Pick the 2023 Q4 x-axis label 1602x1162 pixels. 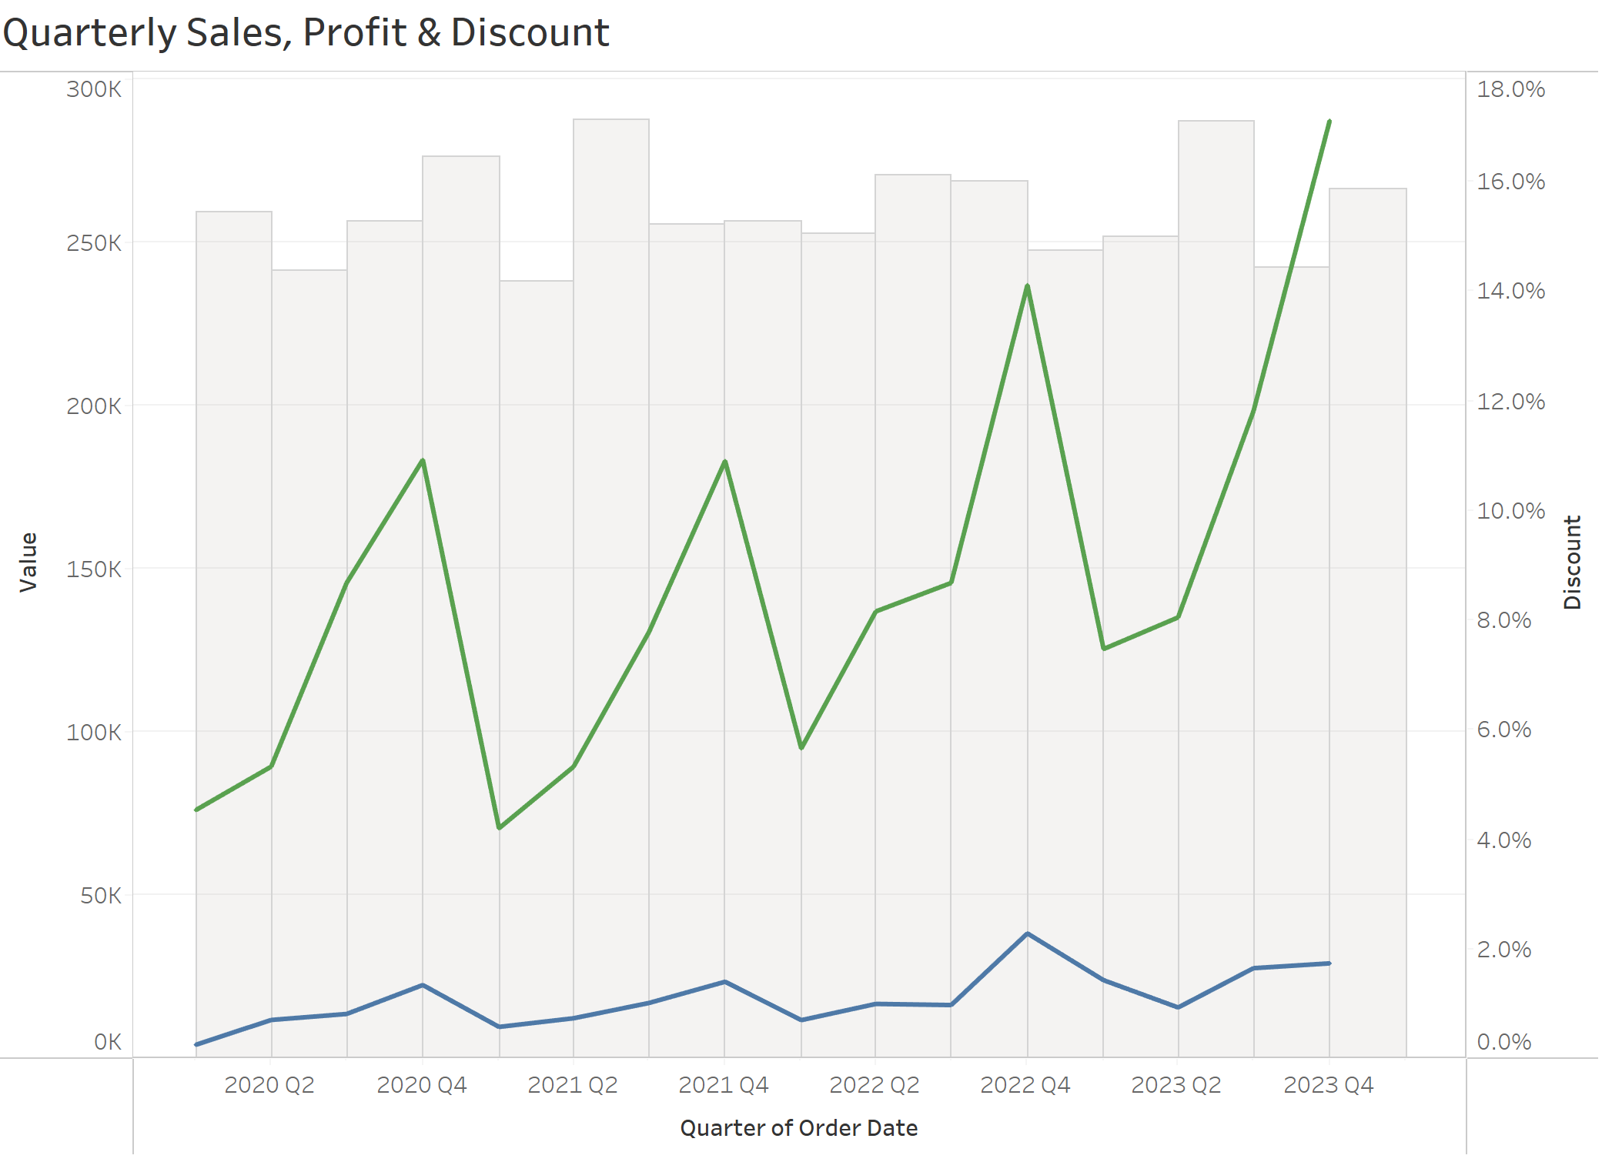click(x=1328, y=1084)
